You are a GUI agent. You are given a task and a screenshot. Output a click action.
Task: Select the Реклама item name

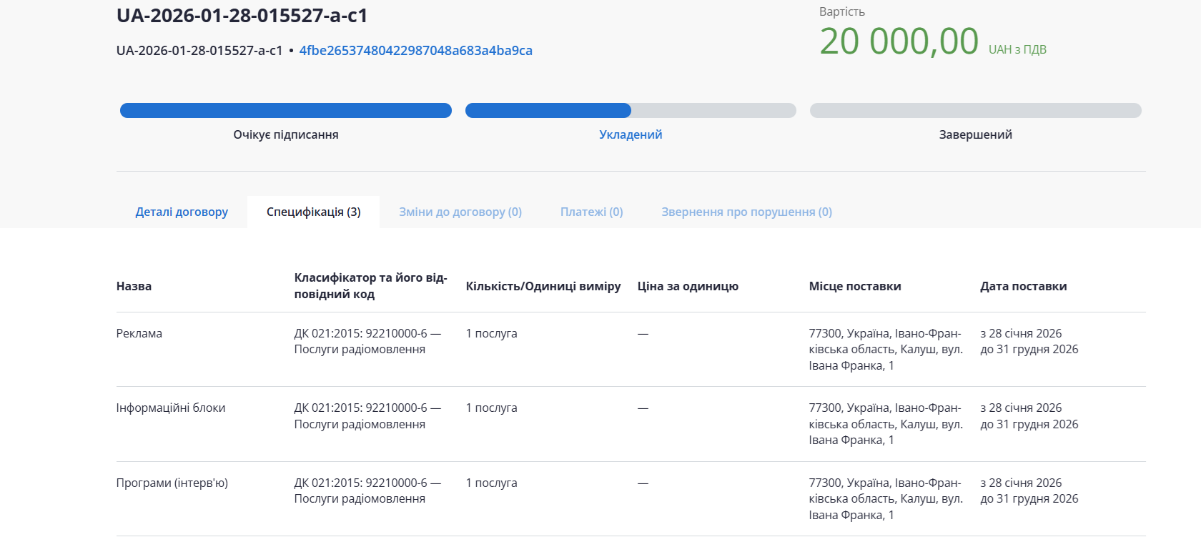coord(139,333)
